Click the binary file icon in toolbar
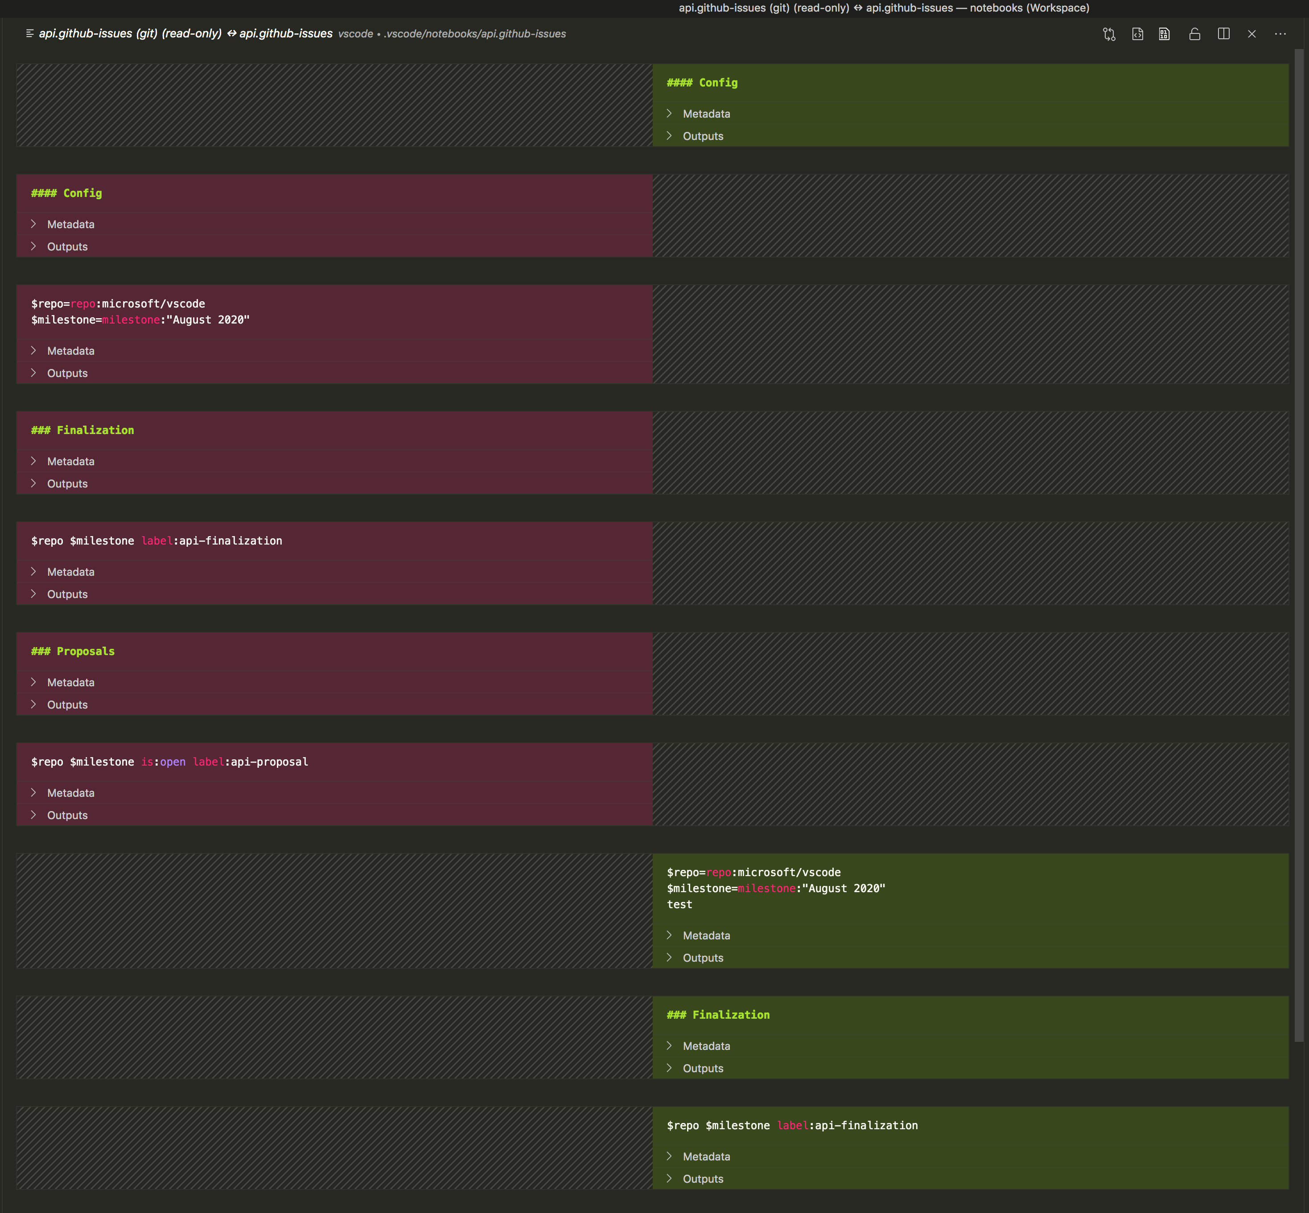Screen dimensions: 1309x1213 [1165, 34]
